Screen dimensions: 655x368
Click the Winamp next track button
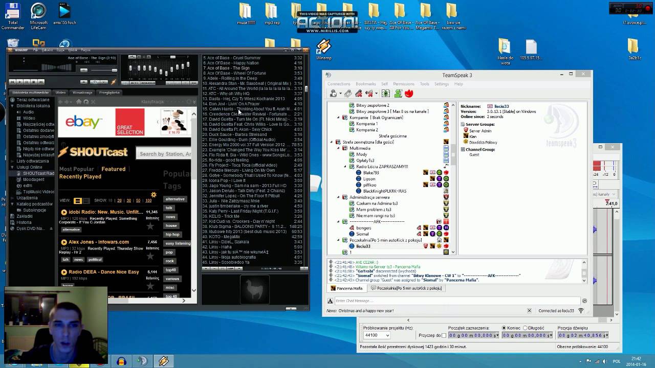pos(41,82)
